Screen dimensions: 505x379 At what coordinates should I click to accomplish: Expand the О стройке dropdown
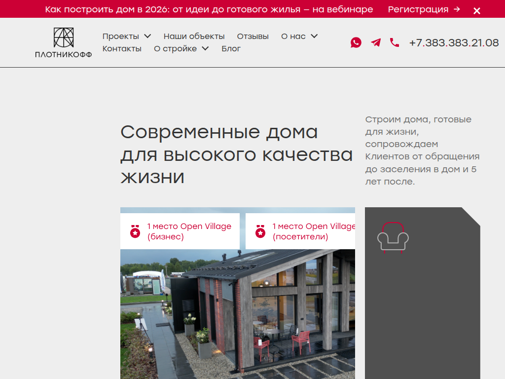tap(177, 48)
